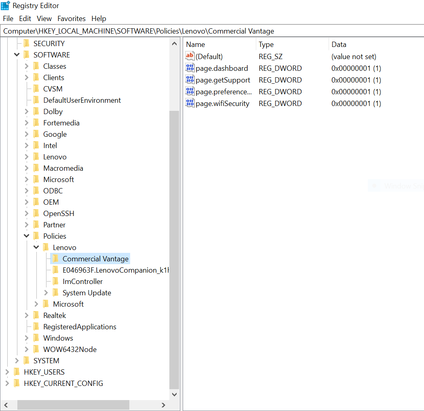Click the CVSM folder icon
The height and width of the screenshot is (411, 424).
click(36, 89)
